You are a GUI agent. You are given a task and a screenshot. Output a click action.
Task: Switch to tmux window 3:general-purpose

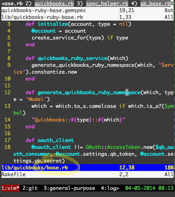pyautogui.click(x=69, y=188)
